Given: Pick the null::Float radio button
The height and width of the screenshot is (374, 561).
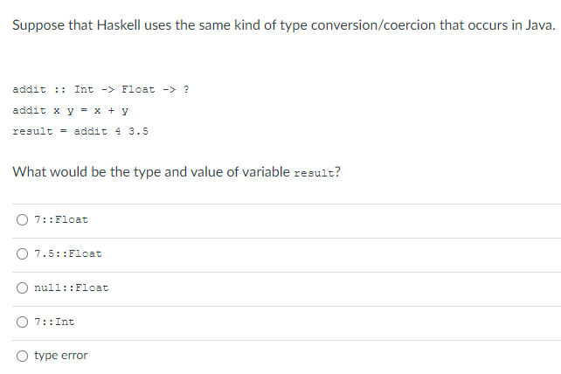Looking at the screenshot, I should (x=22, y=287).
